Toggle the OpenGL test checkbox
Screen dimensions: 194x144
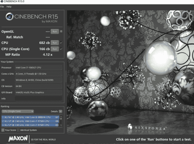(61, 31)
